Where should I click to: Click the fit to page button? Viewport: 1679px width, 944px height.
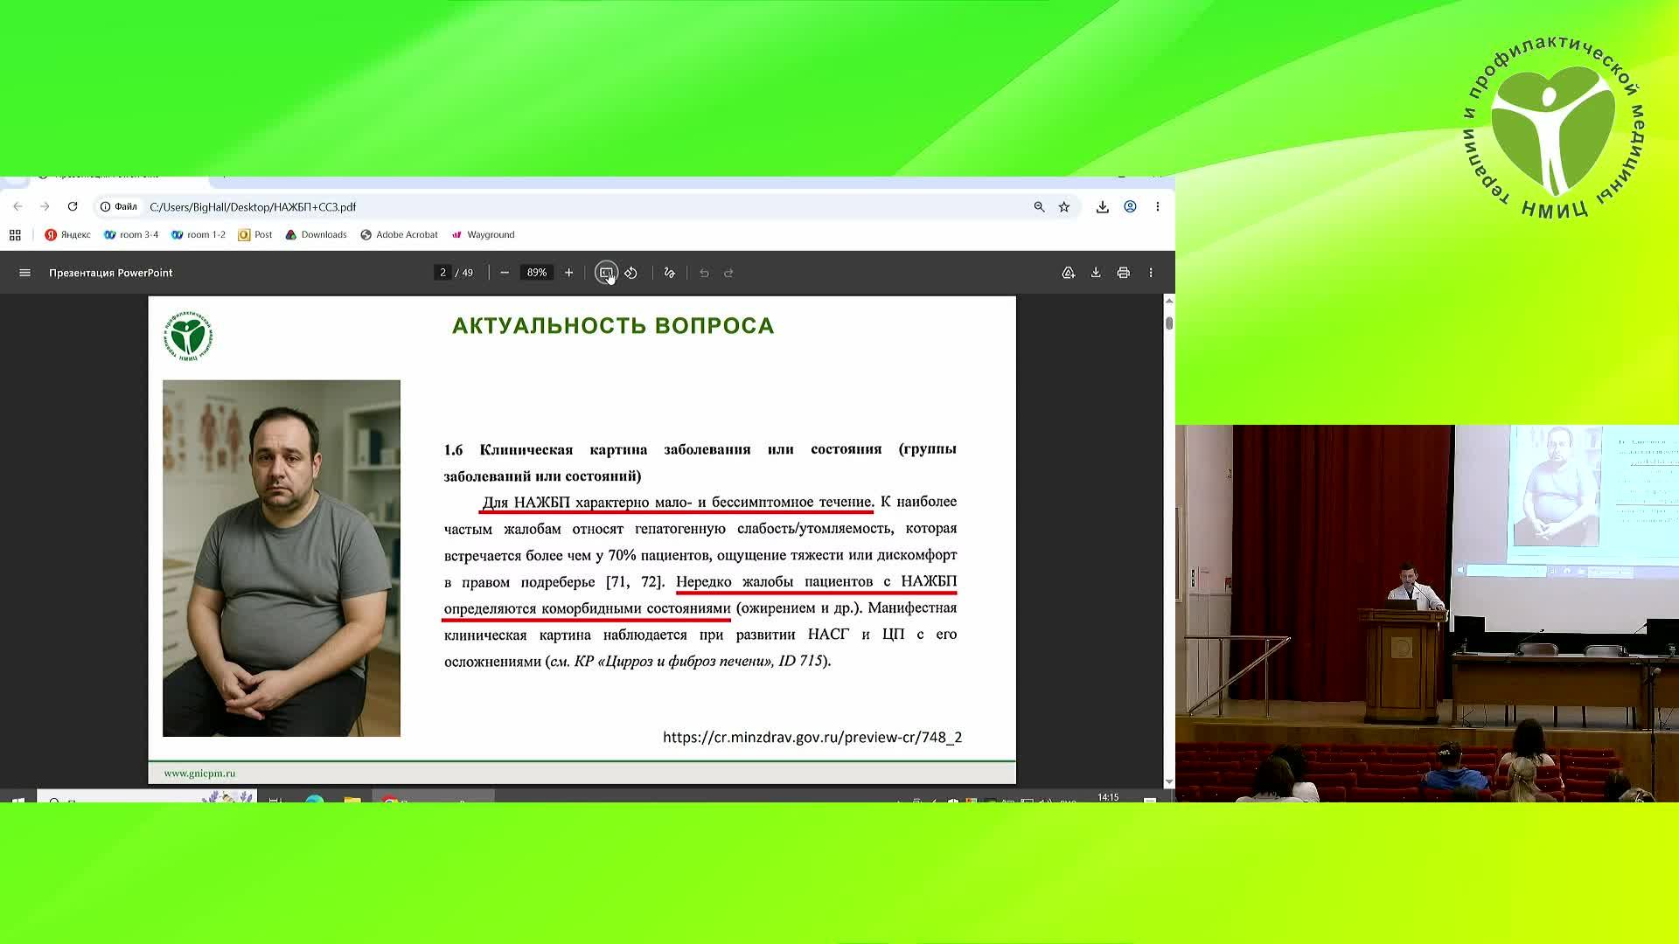pyautogui.click(x=606, y=273)
